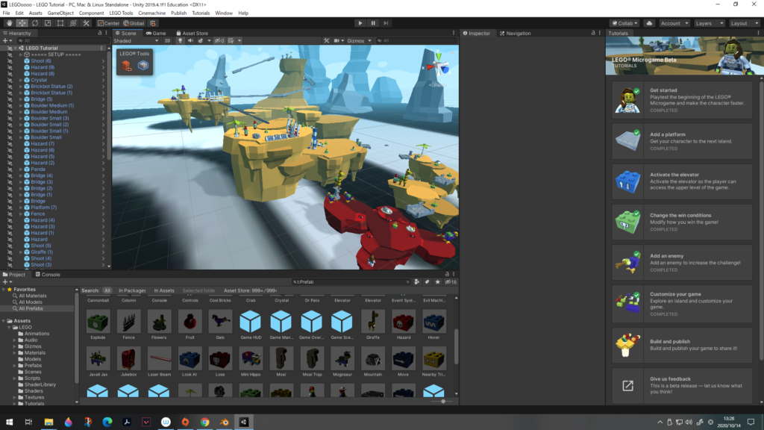Viewport: 764px width, 430px height.
Task: Open the Get started tutorial
Action: point(682,100)
